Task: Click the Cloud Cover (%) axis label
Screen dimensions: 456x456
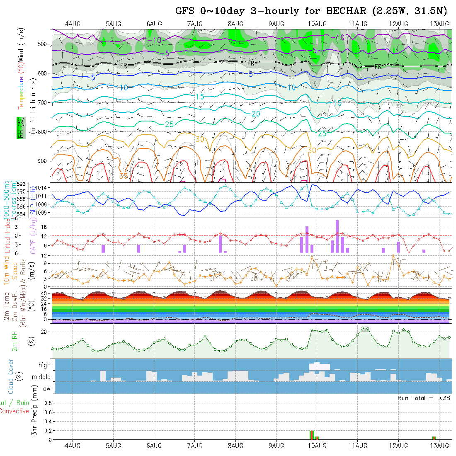Action: click(15, 376)
